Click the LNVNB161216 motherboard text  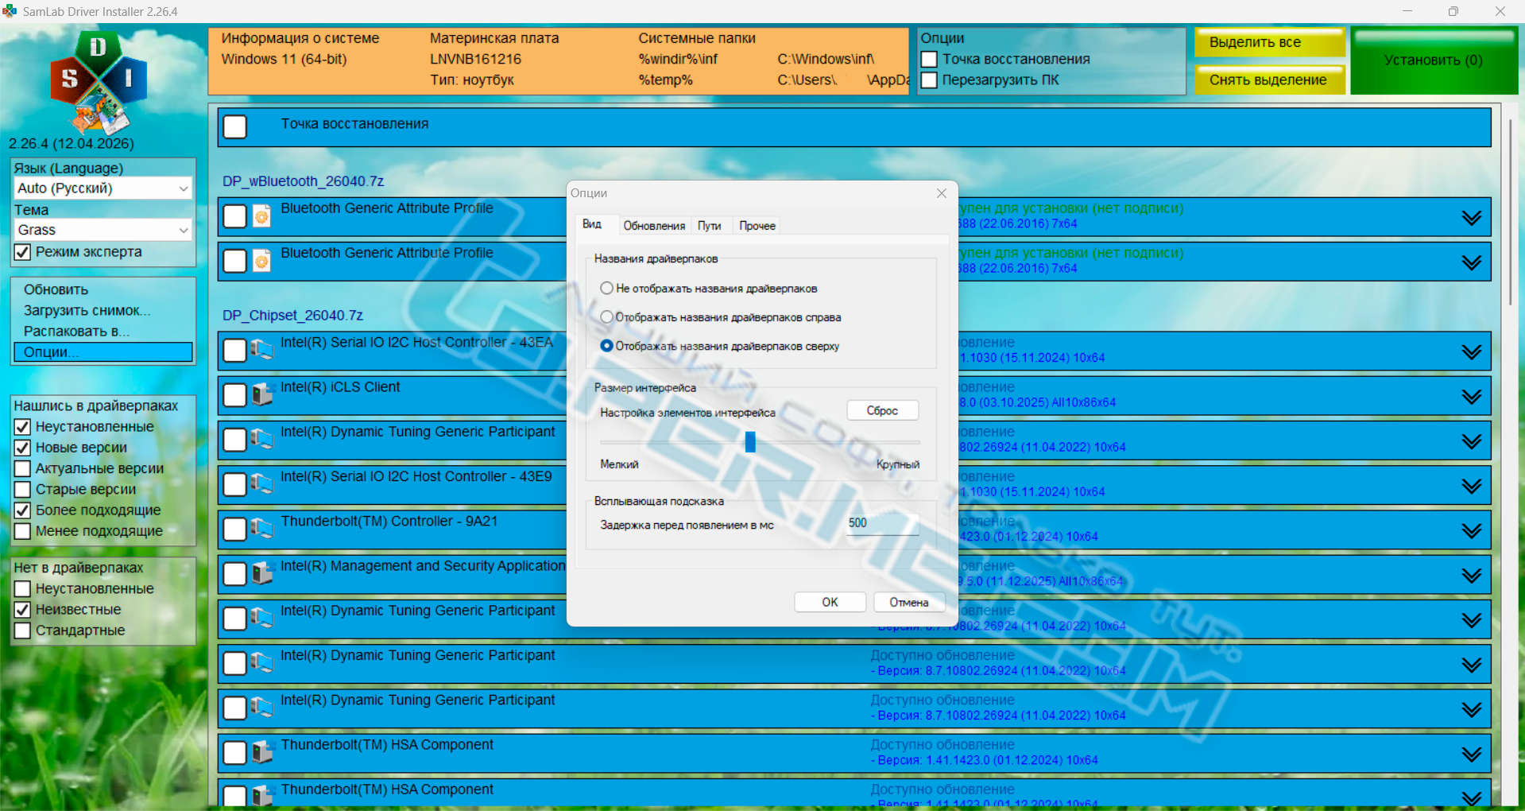(475, 60)
